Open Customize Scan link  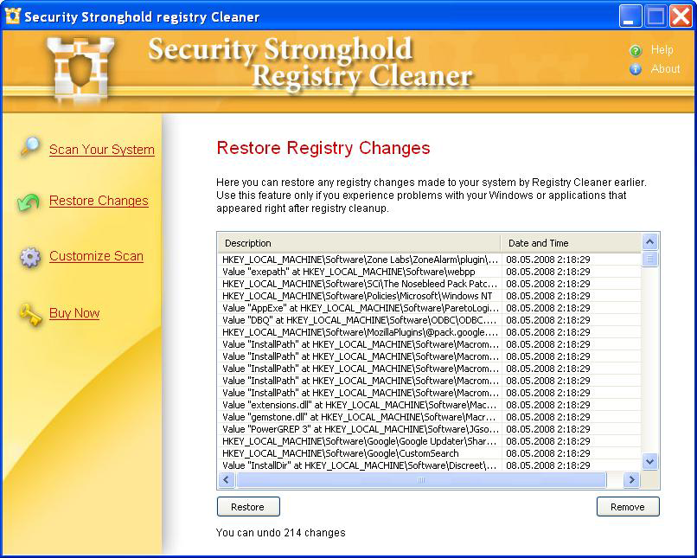(x=97, y=256)
